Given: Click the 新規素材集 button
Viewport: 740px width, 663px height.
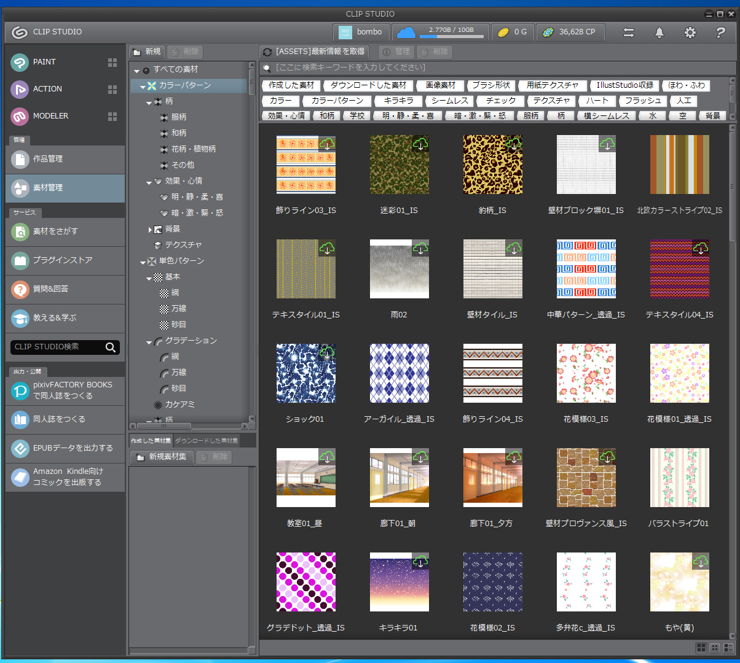Looking at the screenshot, I should (162, 457).
